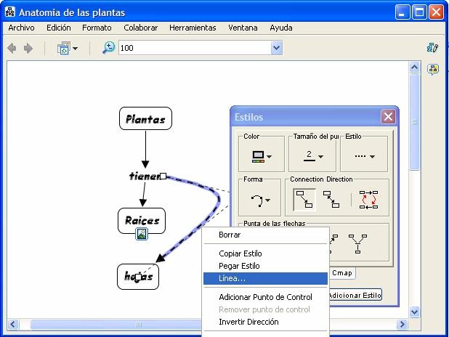This screenshot has width=449, height=337.
Task: Open the line Forma shape dropdown
Action: click(261, 200)
